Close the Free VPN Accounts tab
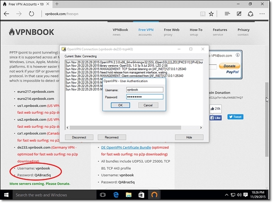The image size is (273, 203). click(48, 4)
